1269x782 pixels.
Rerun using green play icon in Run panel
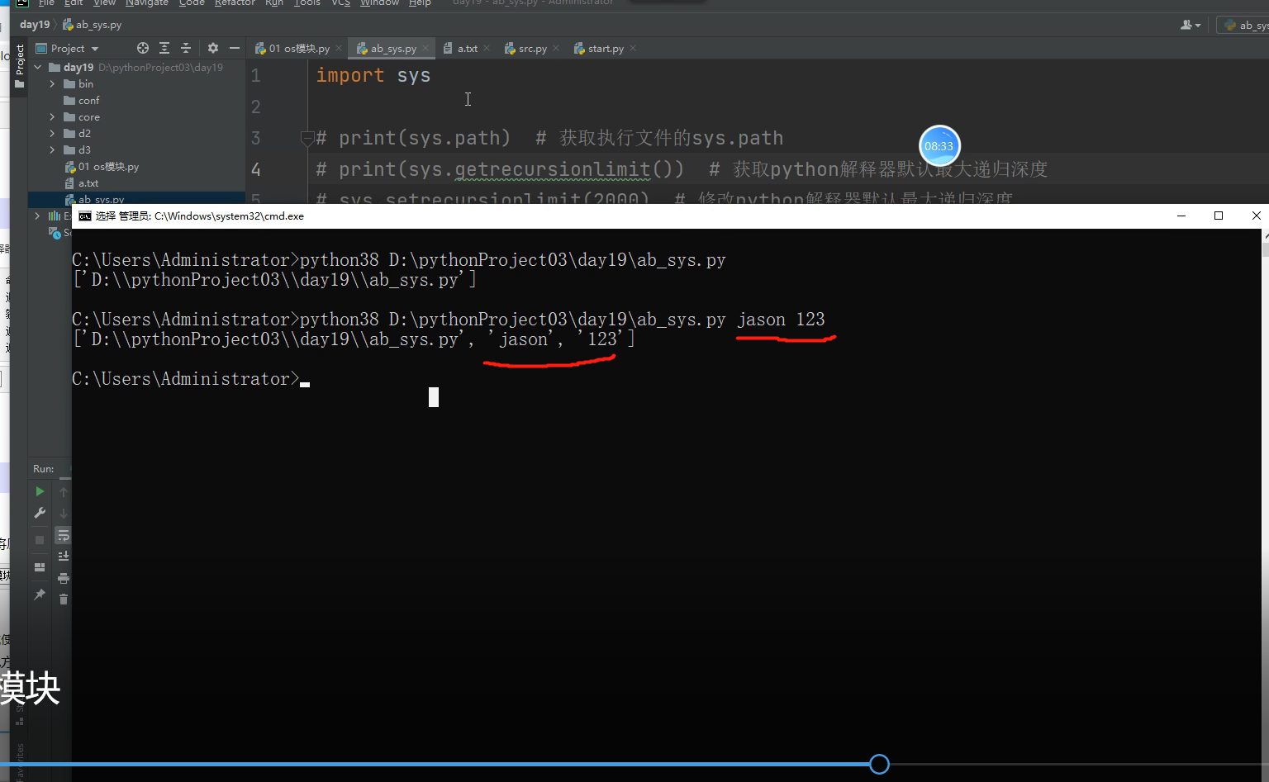click(40, 491)
